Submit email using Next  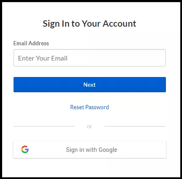pyautogui.click(x=90, y=85)
